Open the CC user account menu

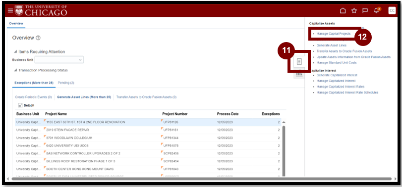tap(392, 10)
